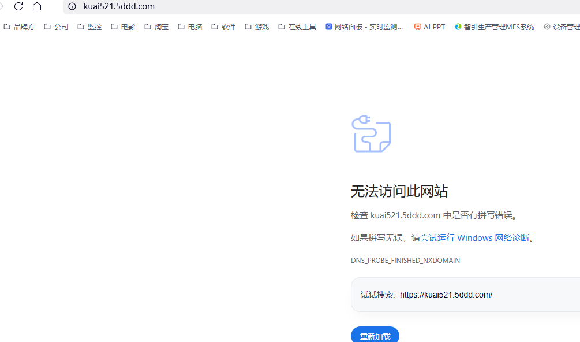580x342 pixels.
Task: Click the 尝试运行 Windows 网络诊断 link
Action: [x=474, y=237]
